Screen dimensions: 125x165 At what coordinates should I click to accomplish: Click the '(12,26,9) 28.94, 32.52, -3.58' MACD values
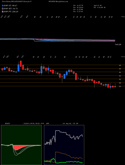(34, 123)
